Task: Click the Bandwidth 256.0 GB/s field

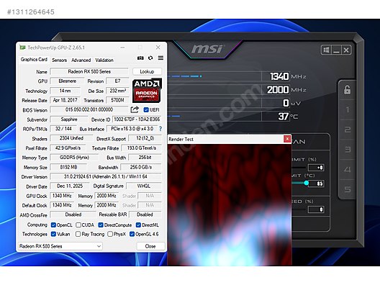Action: (141, 167)
